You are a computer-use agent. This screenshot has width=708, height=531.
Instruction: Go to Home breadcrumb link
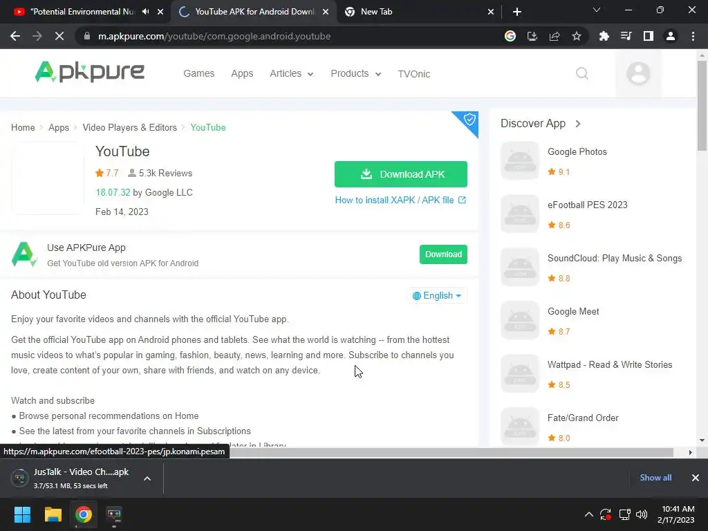[x=23, y=128]
